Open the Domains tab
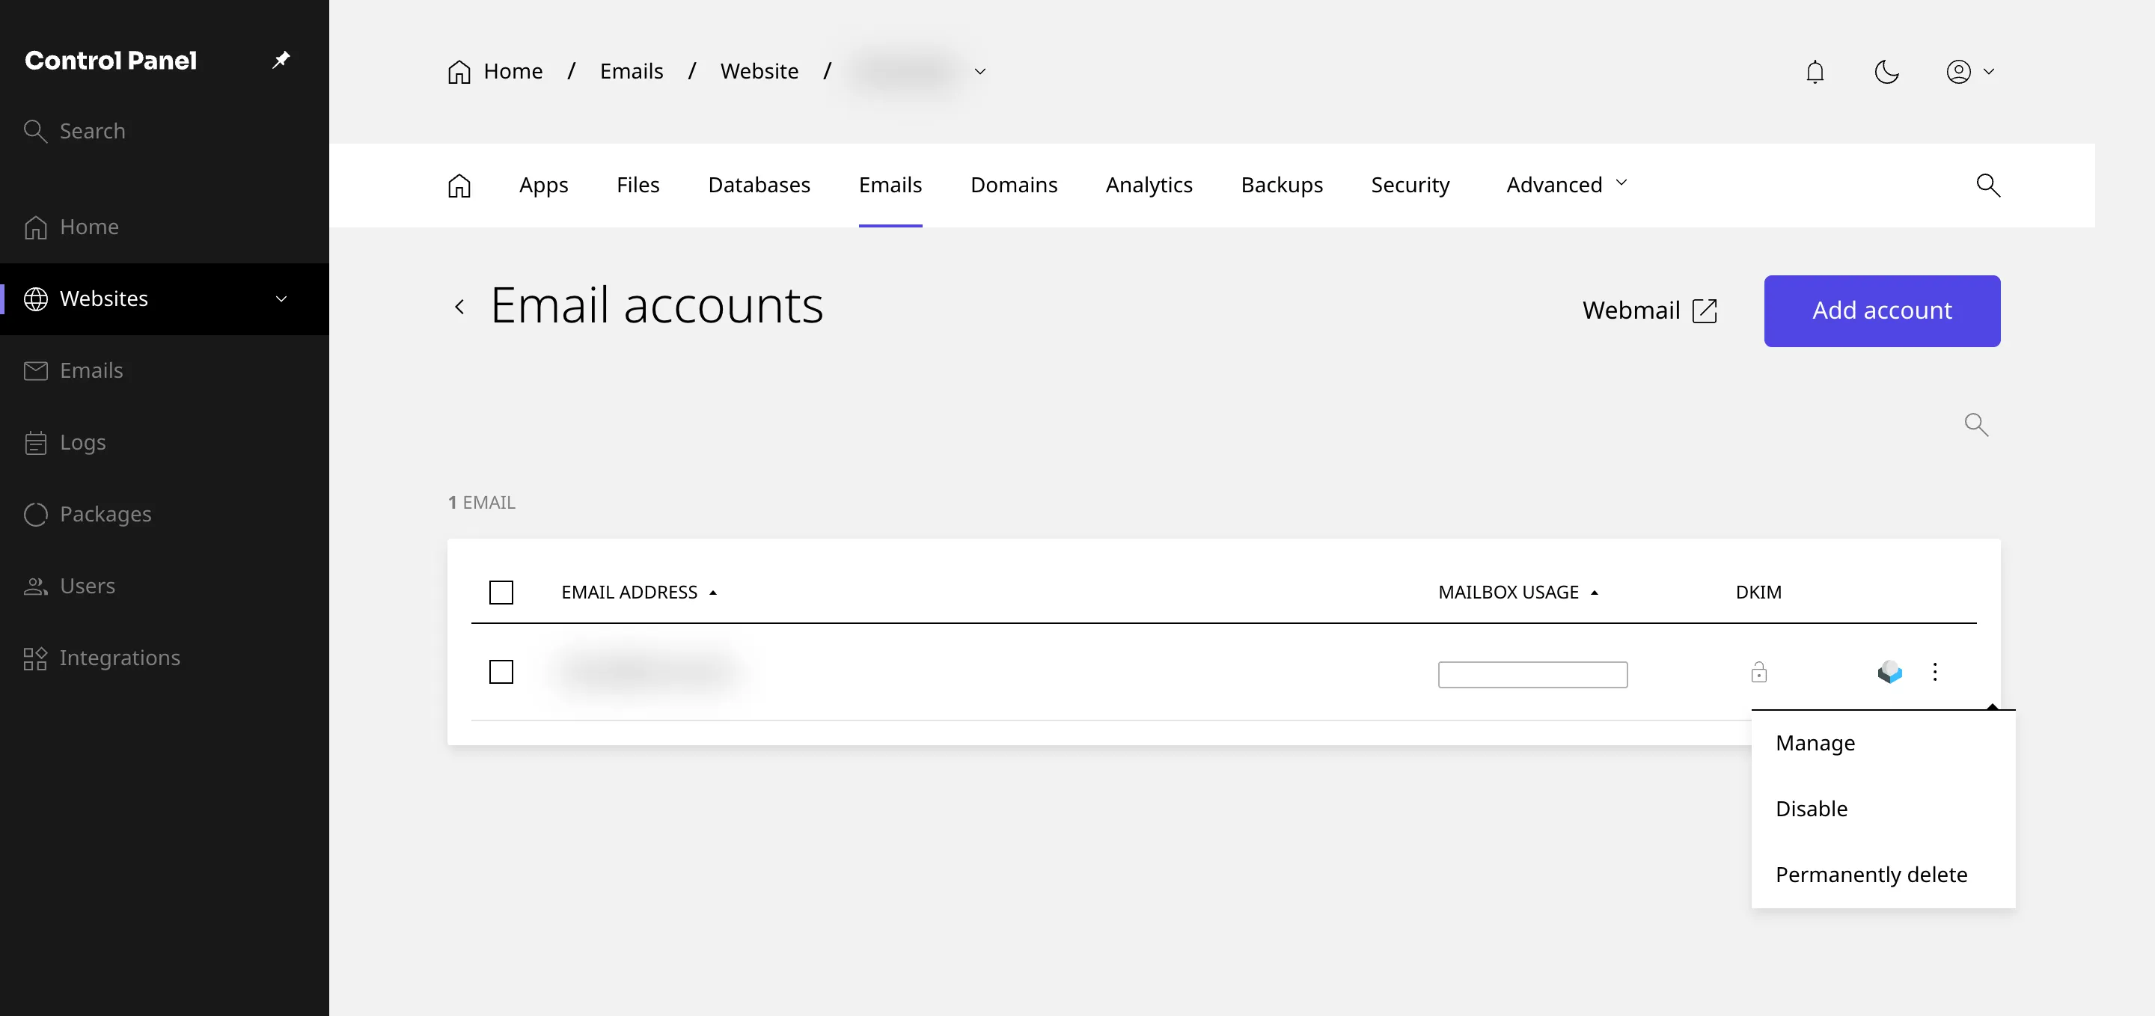This screenshot has width=2155, height=1016. tap(1013, 185)
